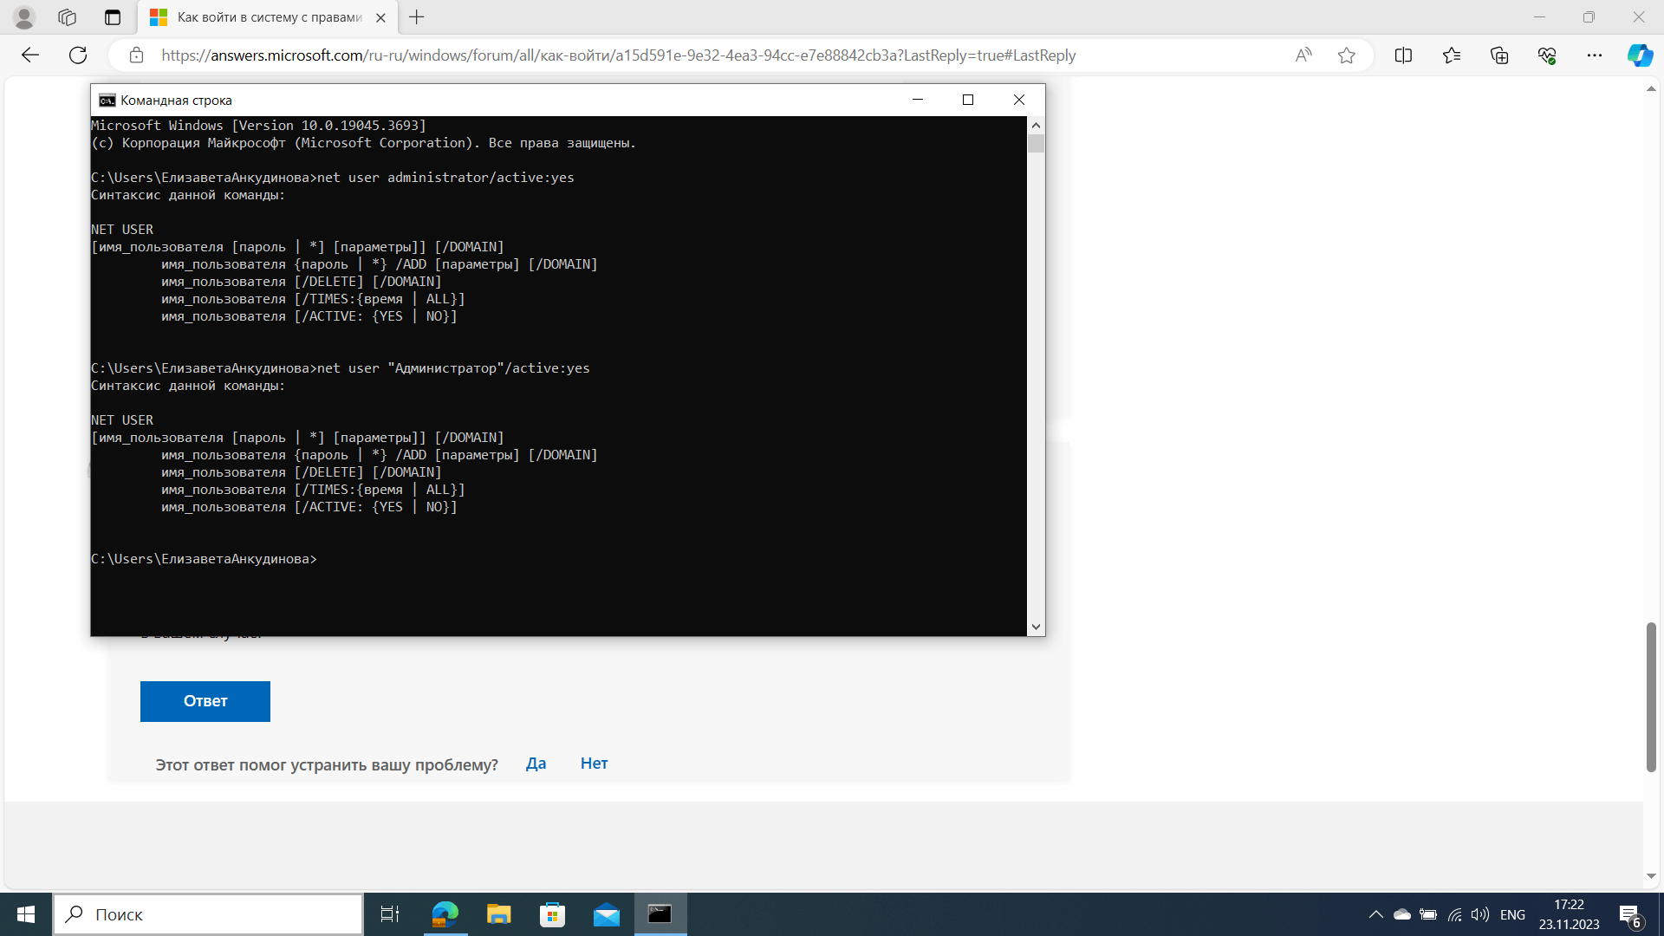Image resolution: width=1664 pixels, height=936 pixels.
Task: Open the tab actions menu button
Action: (x=113, y=17)
